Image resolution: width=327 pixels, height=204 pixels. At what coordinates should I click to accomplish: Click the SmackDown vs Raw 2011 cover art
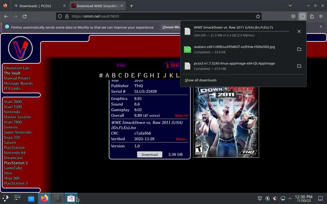tap(226, 122)
